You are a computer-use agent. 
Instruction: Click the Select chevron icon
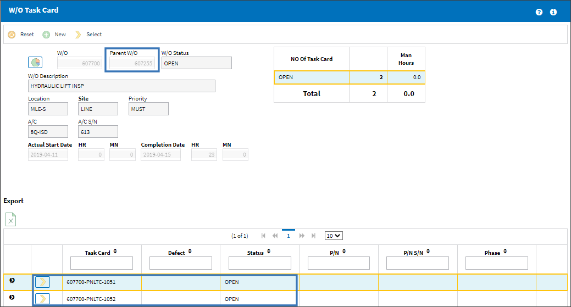pos(78,35)
